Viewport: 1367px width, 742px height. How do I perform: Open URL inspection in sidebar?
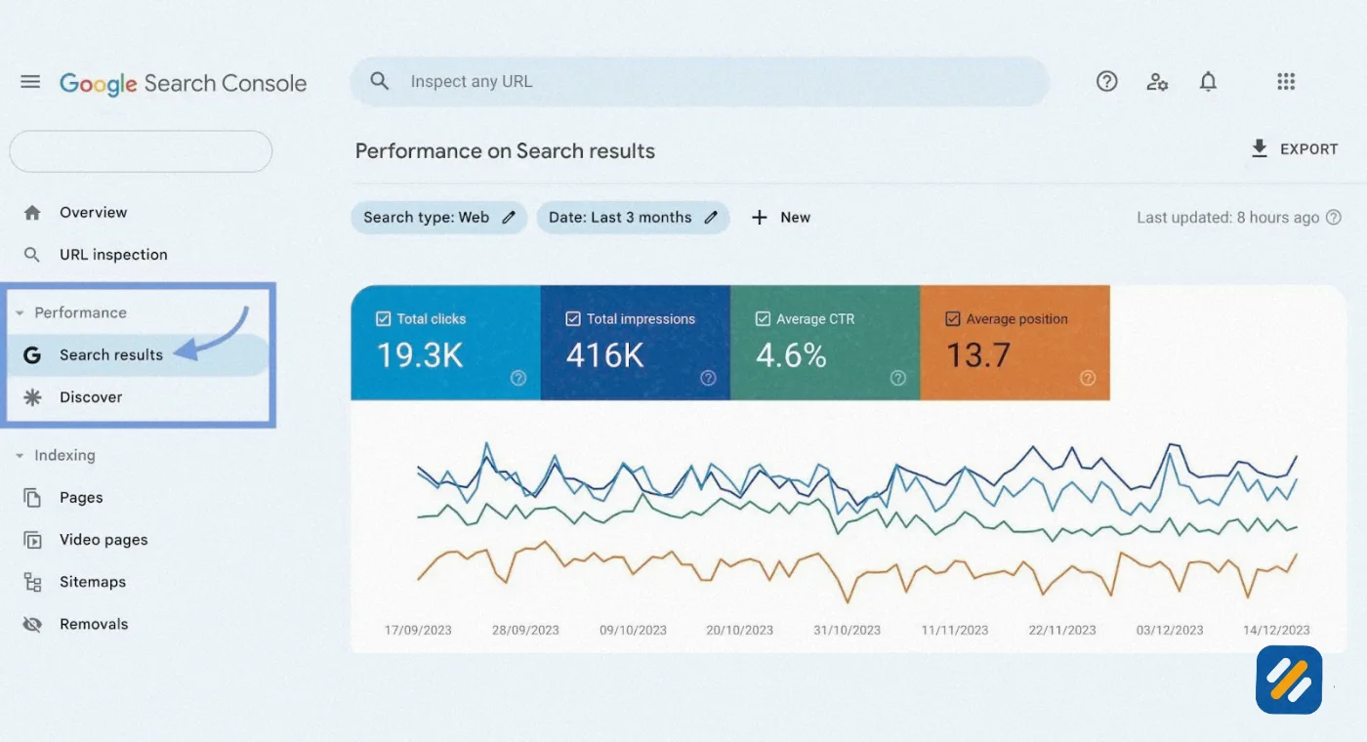pos(113,255)
